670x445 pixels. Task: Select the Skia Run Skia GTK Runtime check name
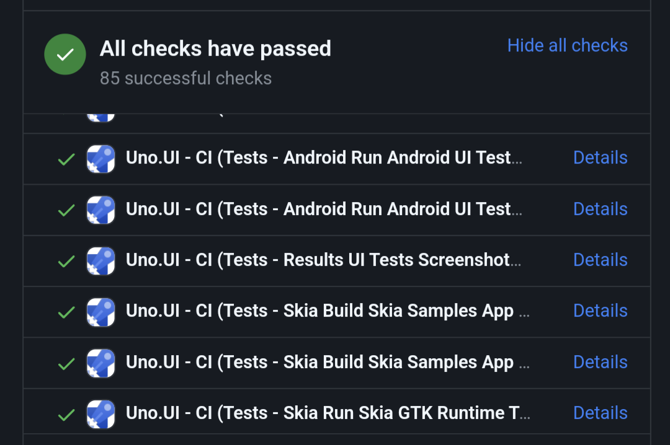pyautogui.click(x=328, y=413)
